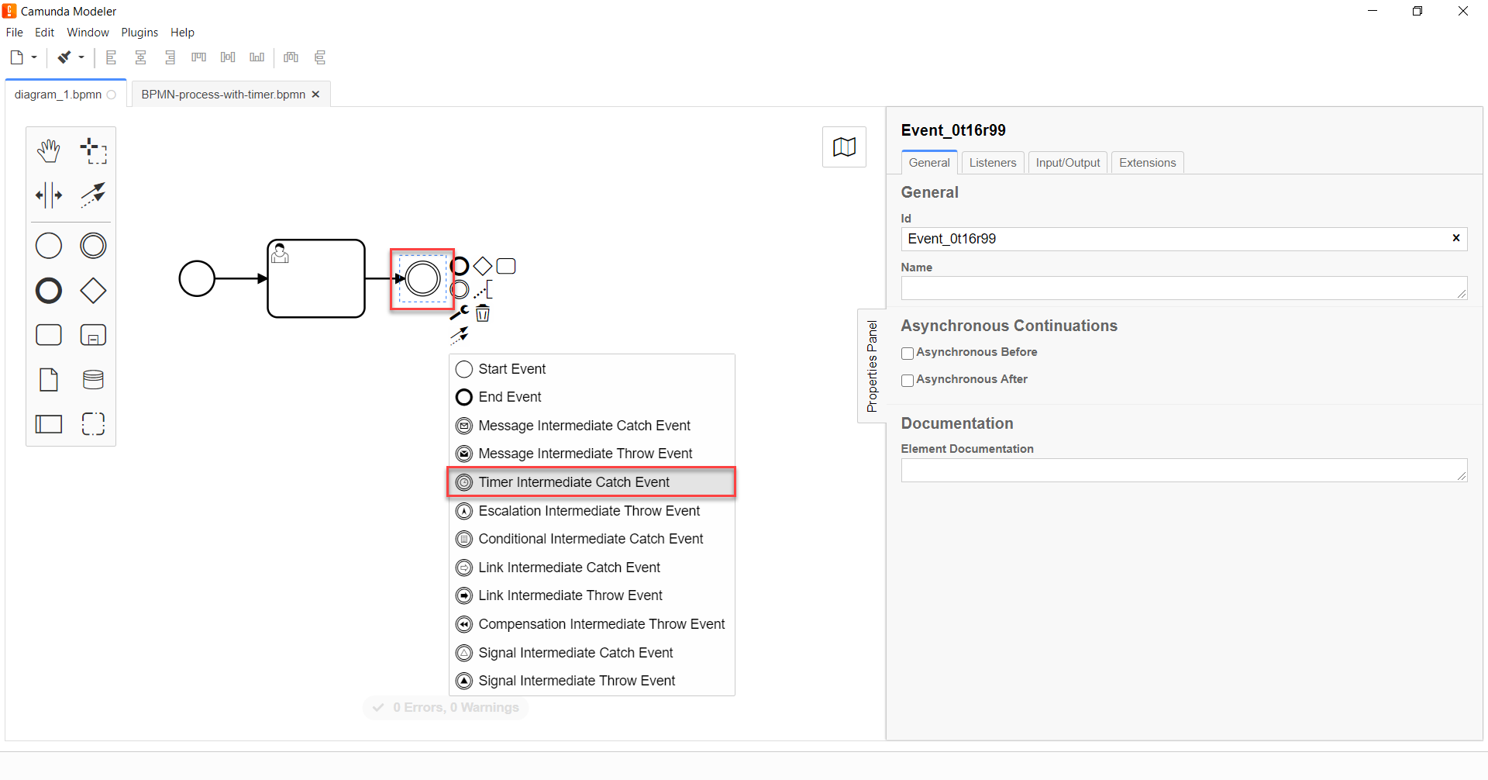
Task: Clear the Id field with X
Action: (x=1455, y=238)
